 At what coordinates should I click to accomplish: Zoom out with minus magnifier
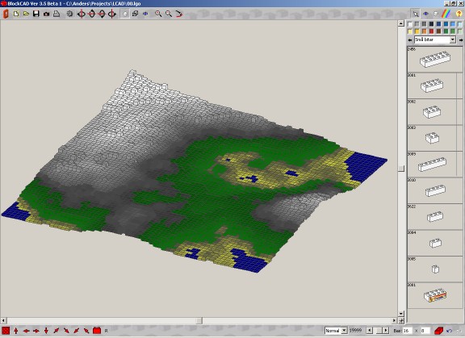click(169, 14)
